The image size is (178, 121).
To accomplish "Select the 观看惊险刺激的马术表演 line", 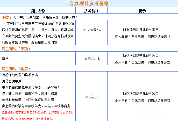I will (x=20, y=75).
